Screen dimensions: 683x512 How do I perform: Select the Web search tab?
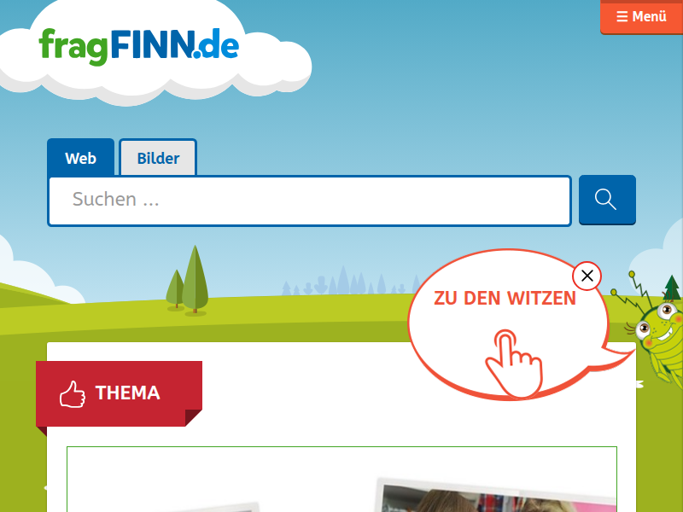coord(80,158)
